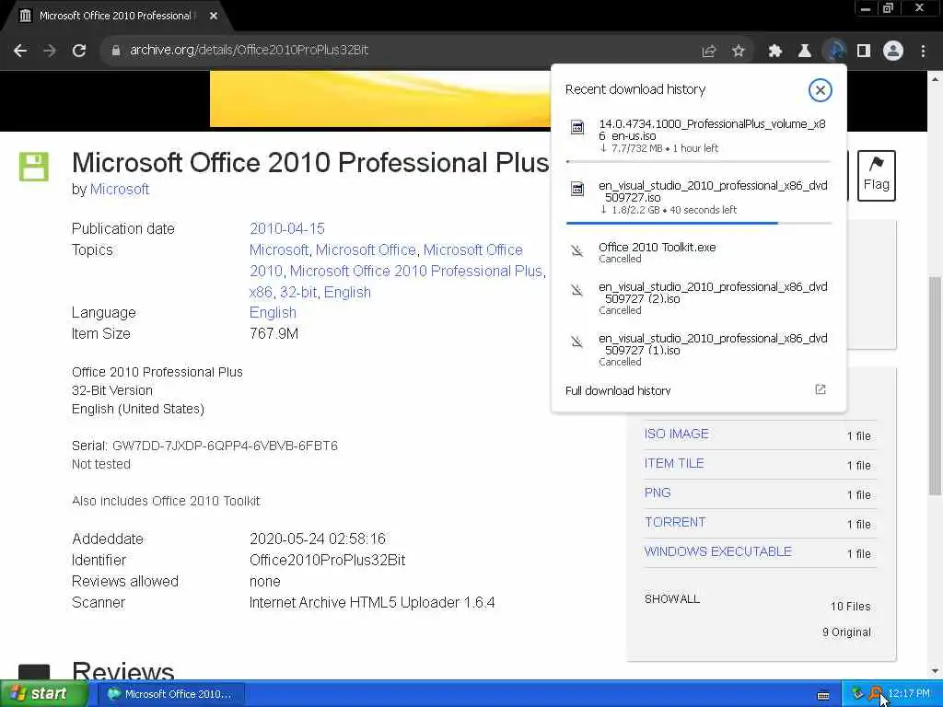Bookmark this page with the star icon
Image resolution: width=943 pixels, height=707 pixels.
pyautogui.click(x=739, y=52)
